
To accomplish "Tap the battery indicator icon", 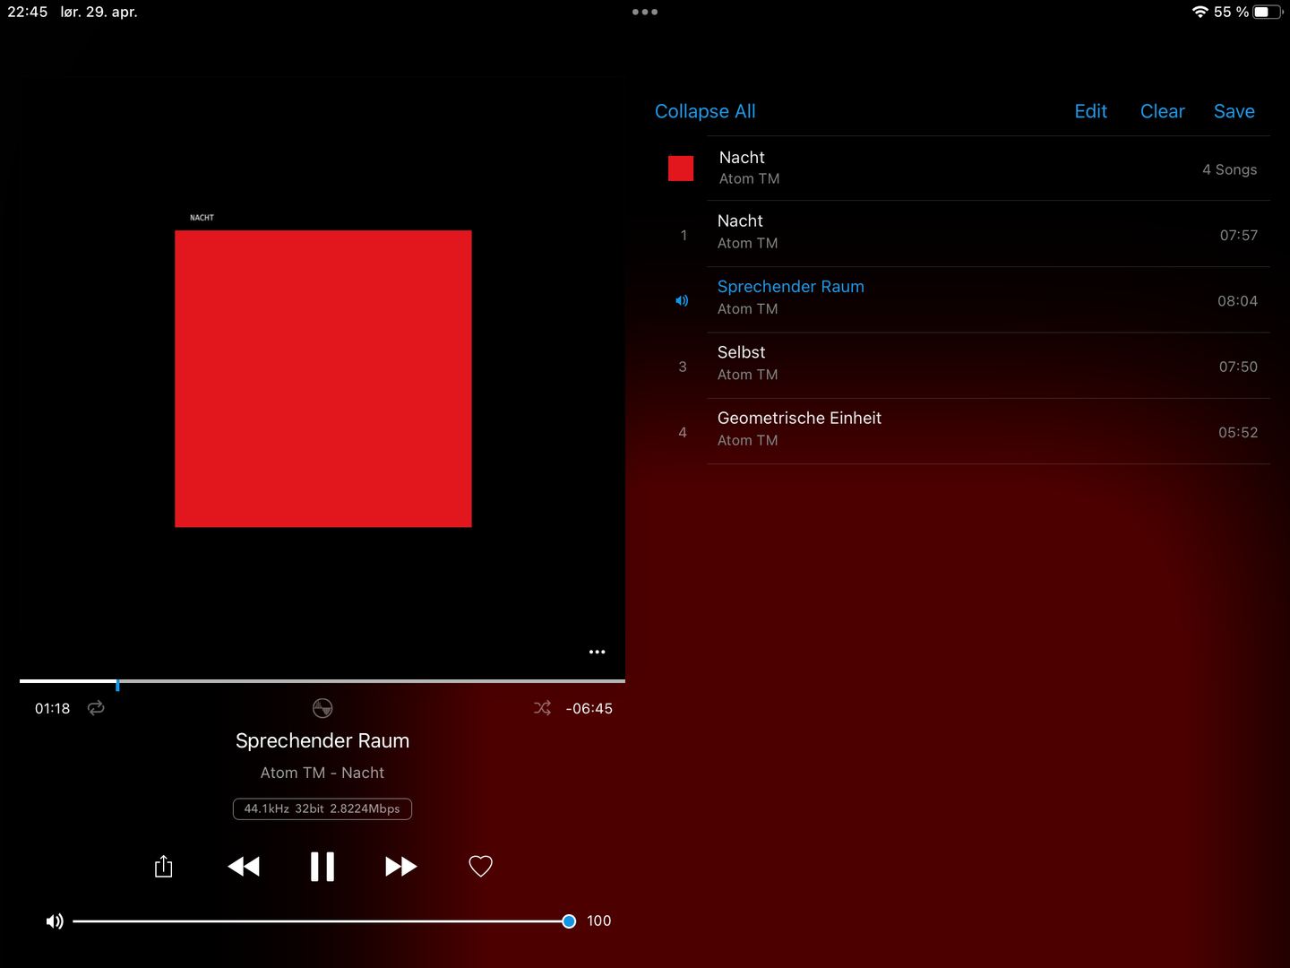I will (1268, 12).
